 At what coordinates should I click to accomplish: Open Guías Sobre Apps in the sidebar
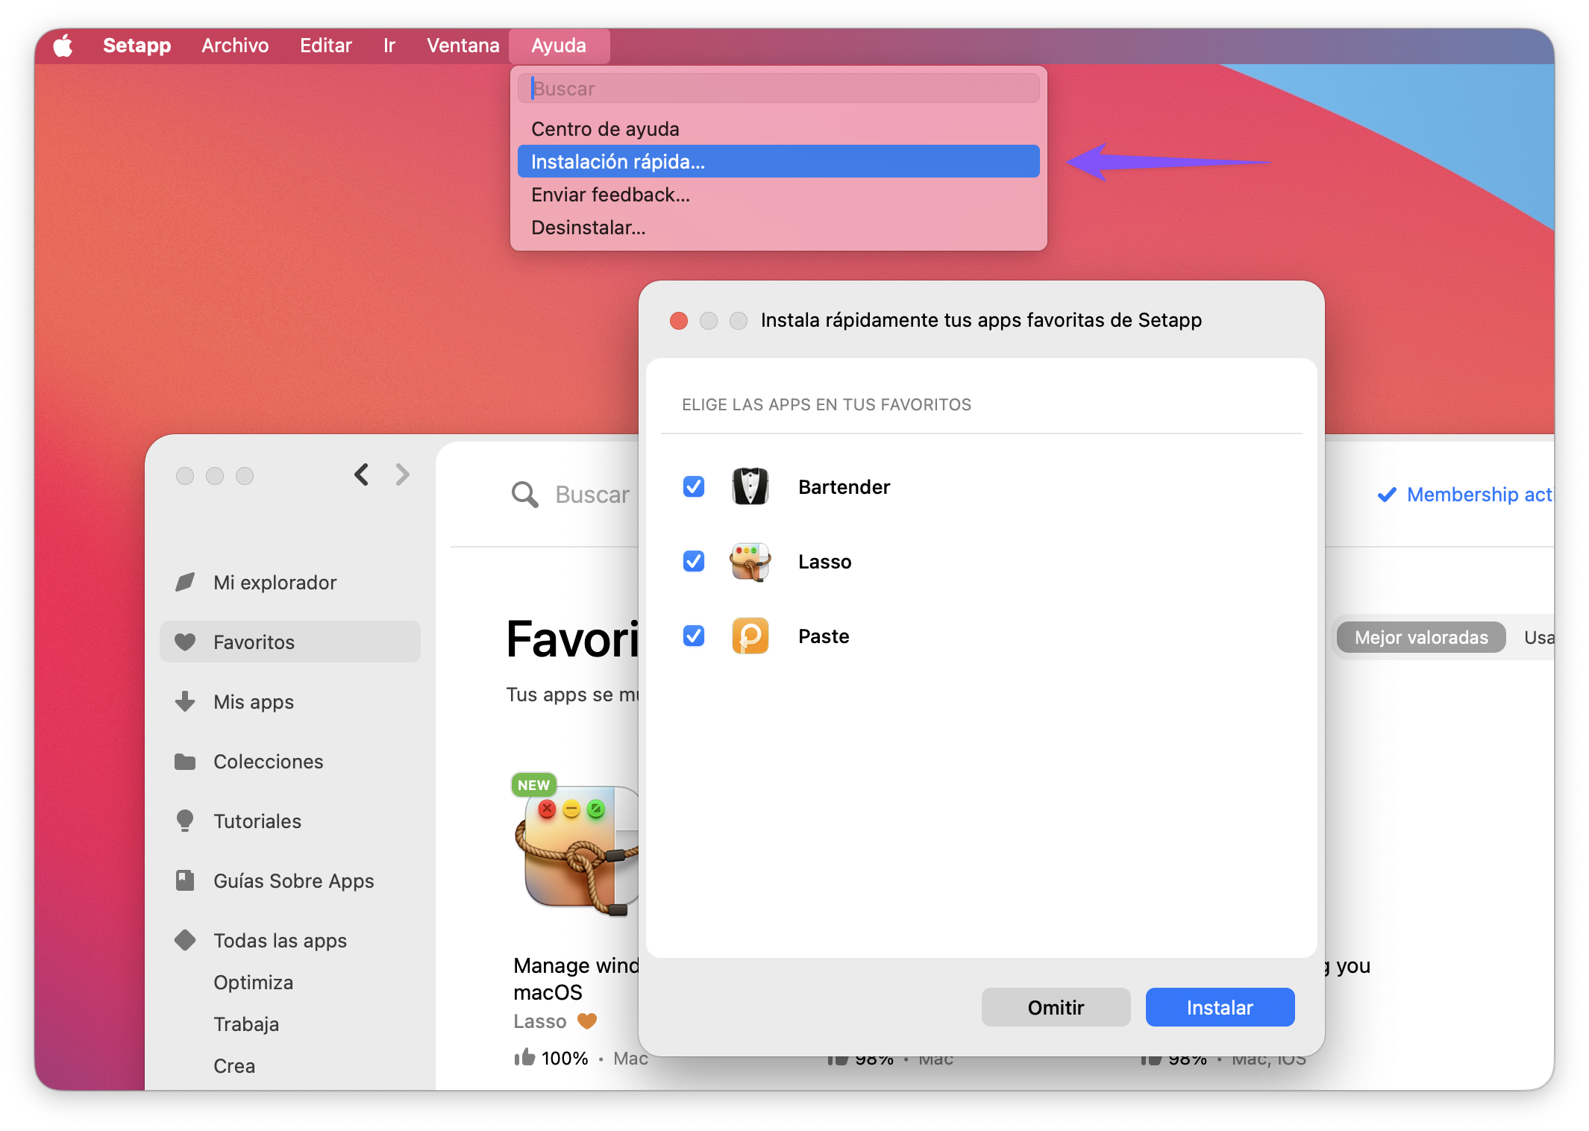coord(290,880)
